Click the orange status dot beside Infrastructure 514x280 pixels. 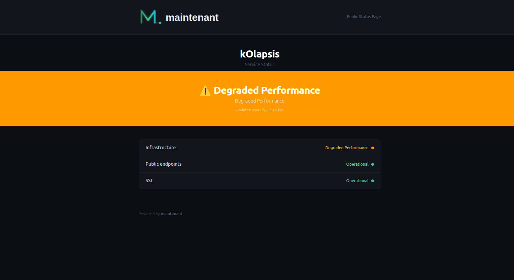pyautogui.click(x=373, y=148)
